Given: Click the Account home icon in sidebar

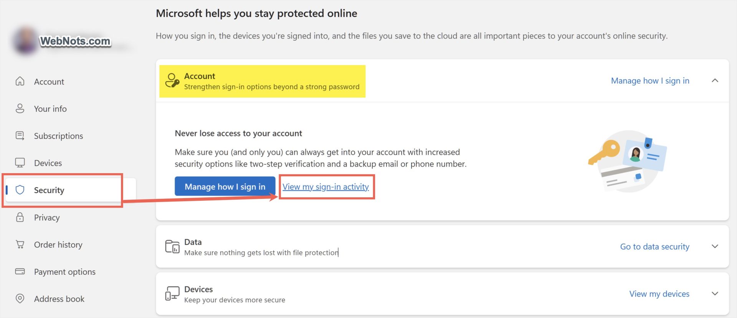Looking at the screenshot, I should tap(20, 81).
